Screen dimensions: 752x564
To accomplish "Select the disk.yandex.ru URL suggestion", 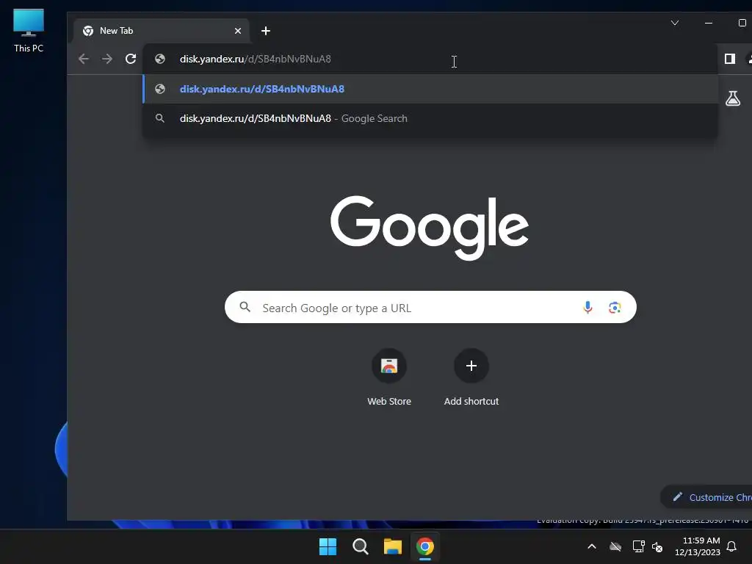I will (x=430, y=89).
